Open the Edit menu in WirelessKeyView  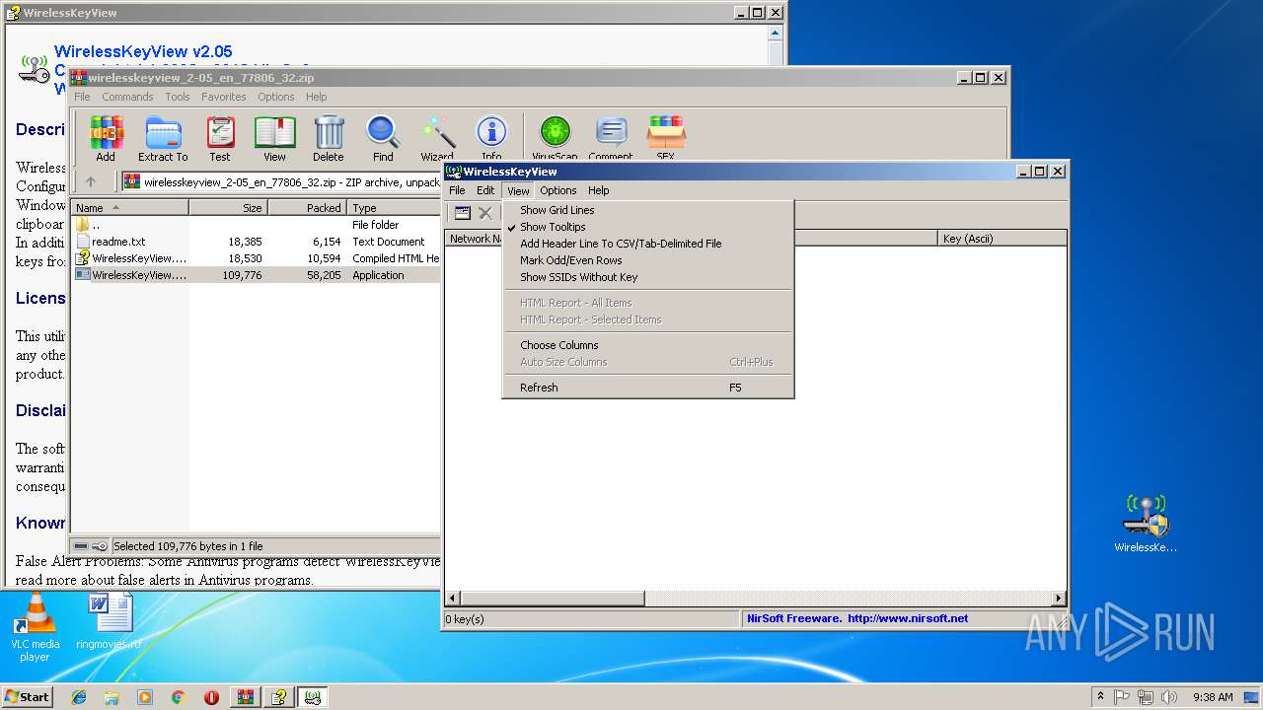pos(485,190)
